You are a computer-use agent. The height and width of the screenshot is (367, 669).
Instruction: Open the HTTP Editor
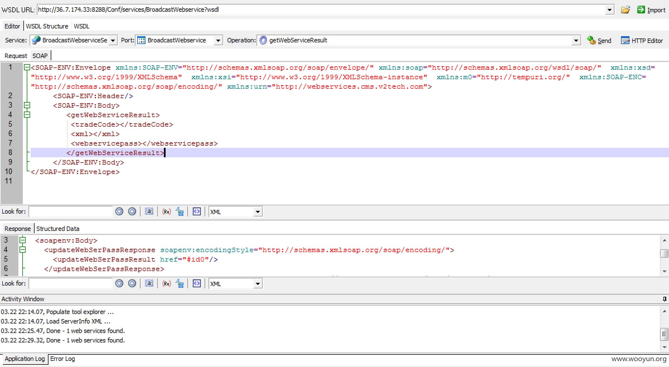click(642, 41)
